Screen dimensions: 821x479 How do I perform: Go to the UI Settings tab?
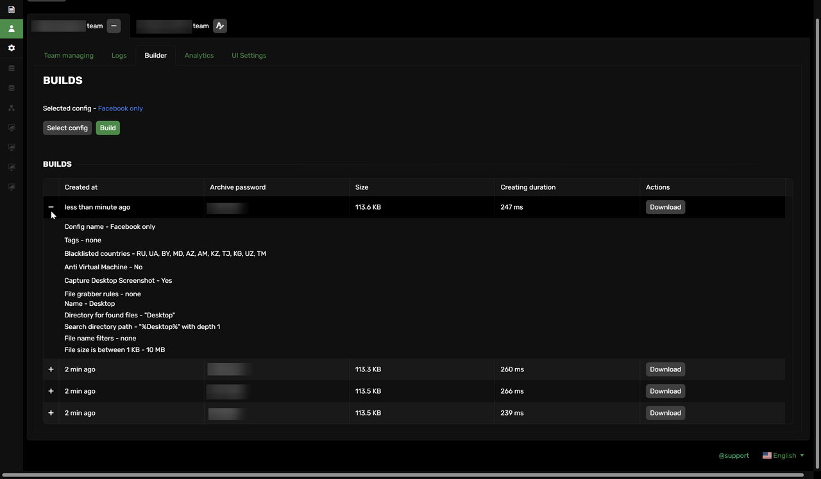tap(249, 56)
